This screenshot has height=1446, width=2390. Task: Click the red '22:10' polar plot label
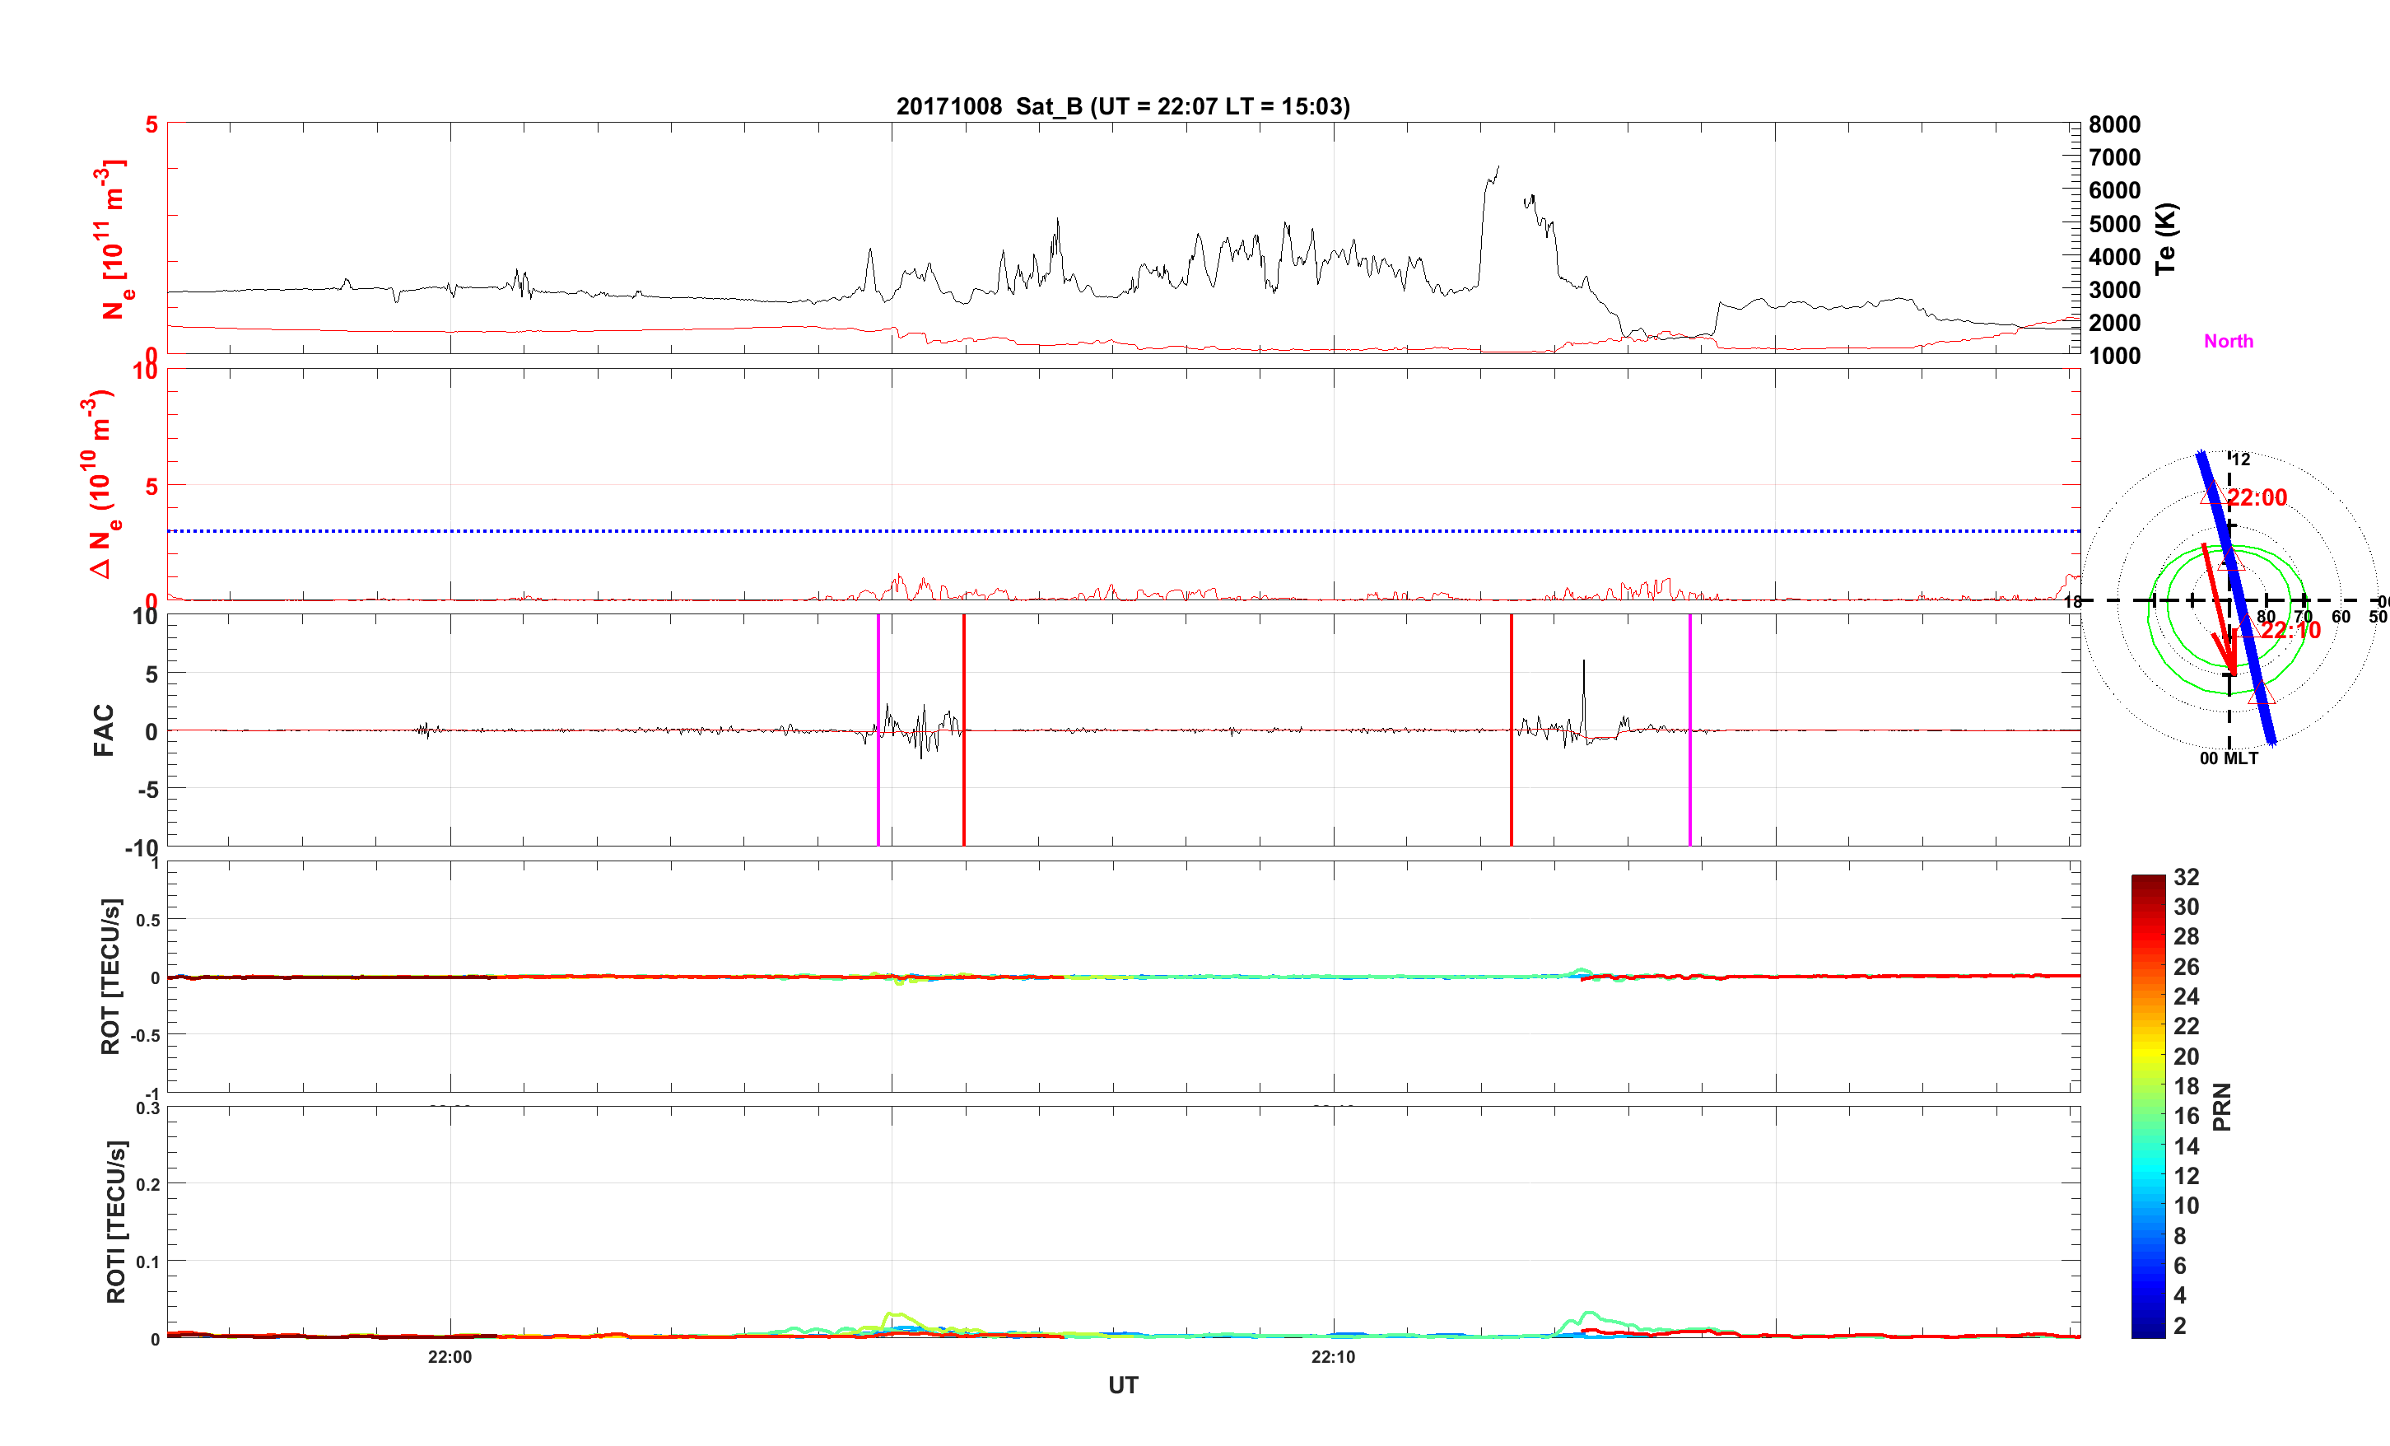(2290, 630)
